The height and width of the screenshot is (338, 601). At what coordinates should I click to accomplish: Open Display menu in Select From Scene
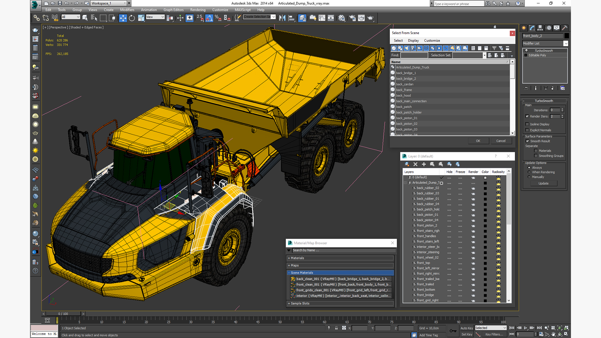413,41
